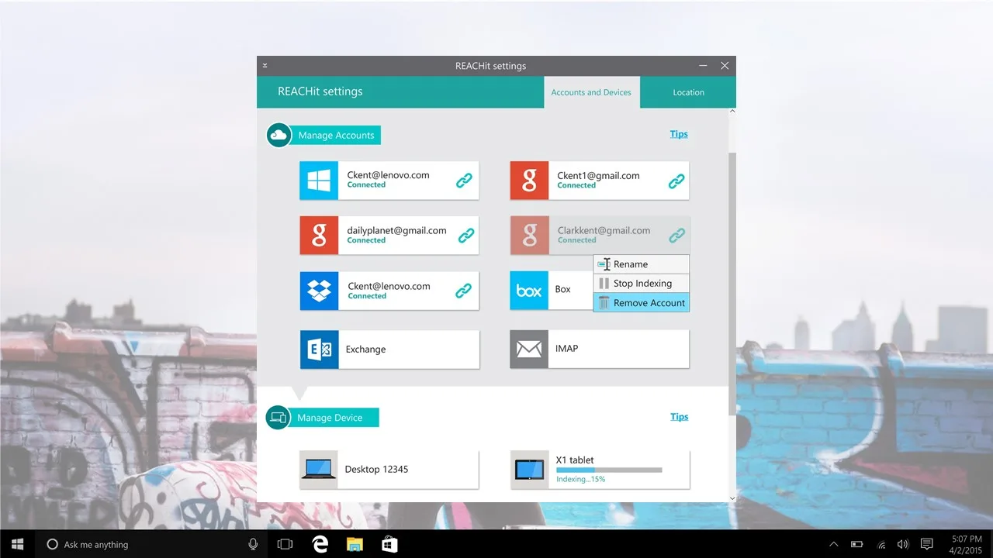Toggle the link icon for the Dropbox account

[x=463, y=291]
